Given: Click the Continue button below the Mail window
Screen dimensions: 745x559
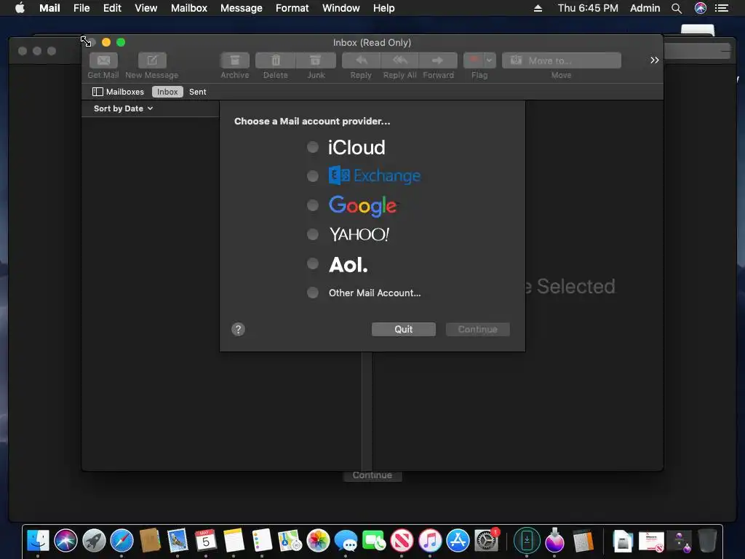Looking at the screenshot, I should tap(372, 475).
